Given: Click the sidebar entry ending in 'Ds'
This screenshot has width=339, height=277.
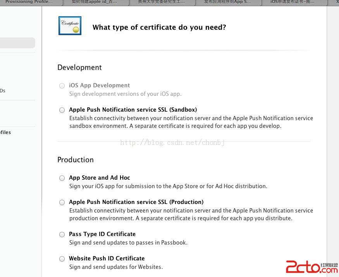Looking at the screenshot, I should [x=3, y=90].
